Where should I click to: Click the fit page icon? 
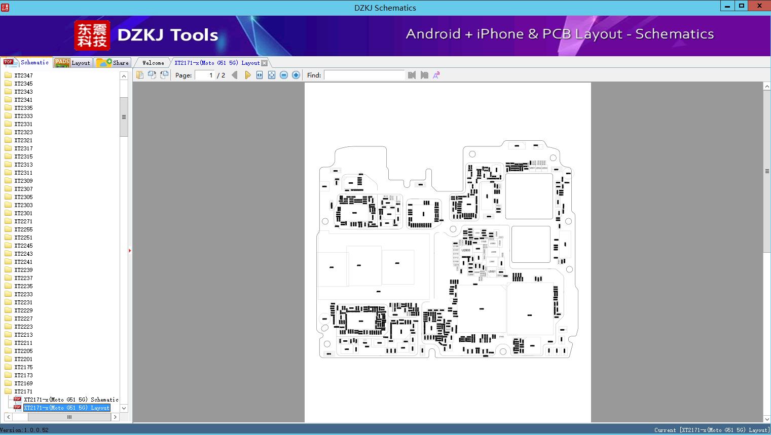coord(272,75)
